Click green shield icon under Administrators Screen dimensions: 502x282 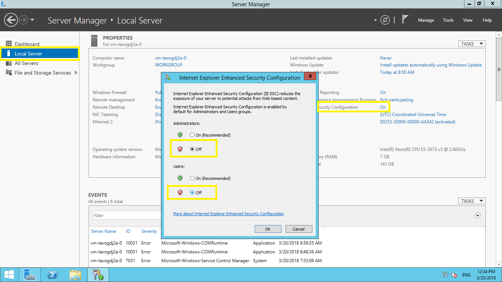[x=180, y=135]
